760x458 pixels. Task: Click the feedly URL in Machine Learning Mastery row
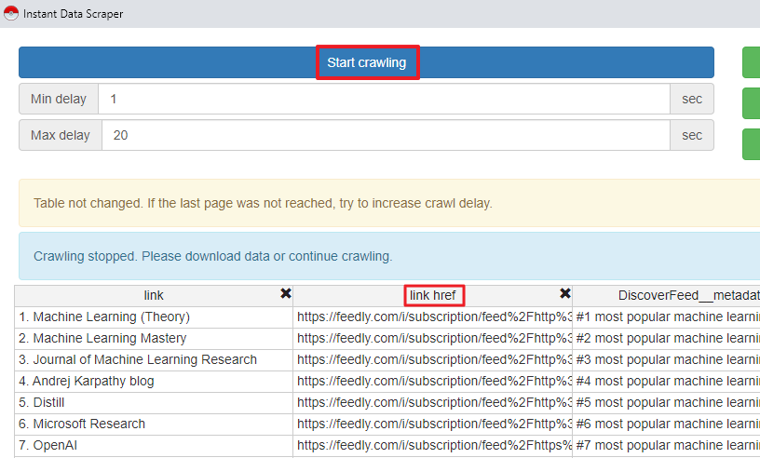[x=433, y=338]
